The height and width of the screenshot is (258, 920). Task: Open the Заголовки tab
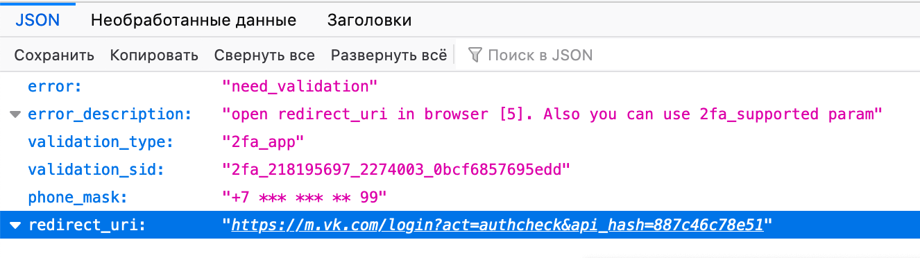pos(369,20)
